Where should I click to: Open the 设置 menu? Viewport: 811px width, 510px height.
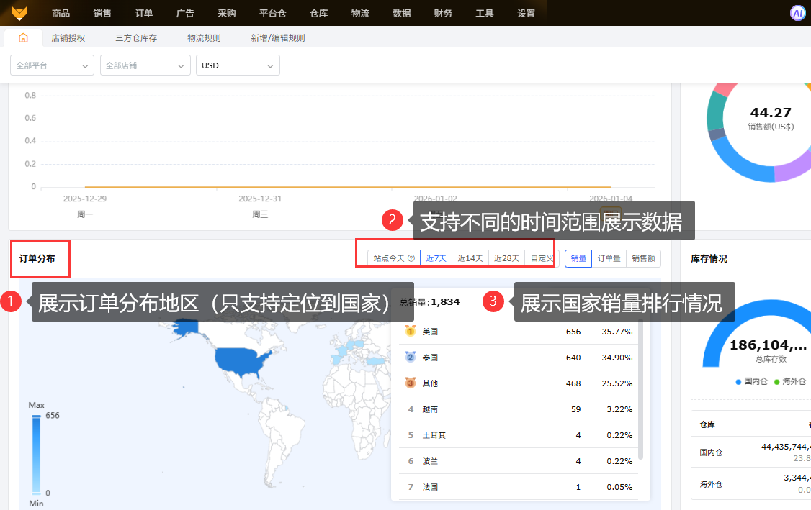point(526,14)
